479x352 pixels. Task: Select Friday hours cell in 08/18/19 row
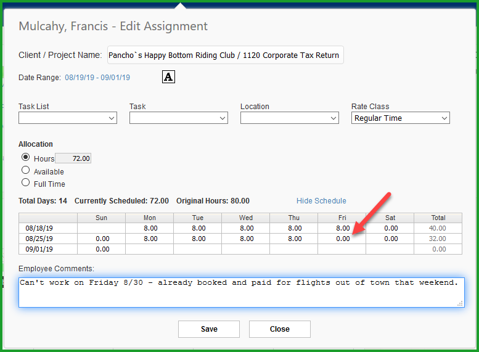342,228
